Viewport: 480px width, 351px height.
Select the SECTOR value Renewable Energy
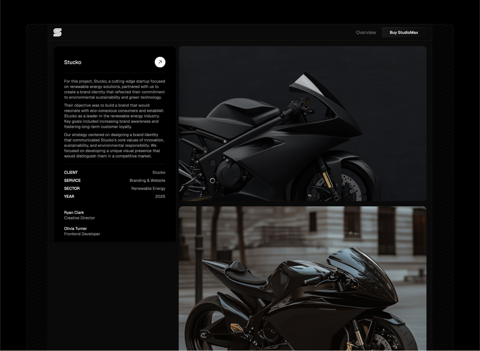point(148,188)
